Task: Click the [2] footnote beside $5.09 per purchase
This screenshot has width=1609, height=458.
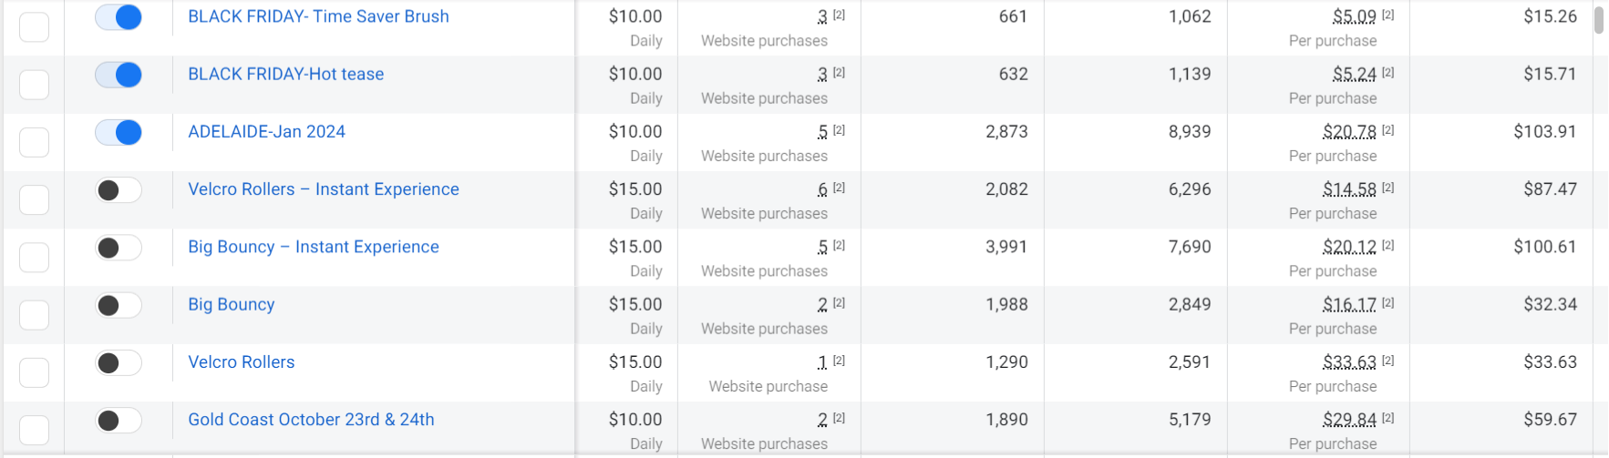Action: 1387,15
